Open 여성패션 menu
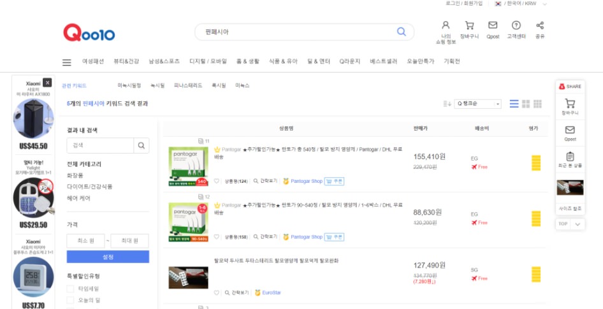The image size is (603, 309). 93,61
